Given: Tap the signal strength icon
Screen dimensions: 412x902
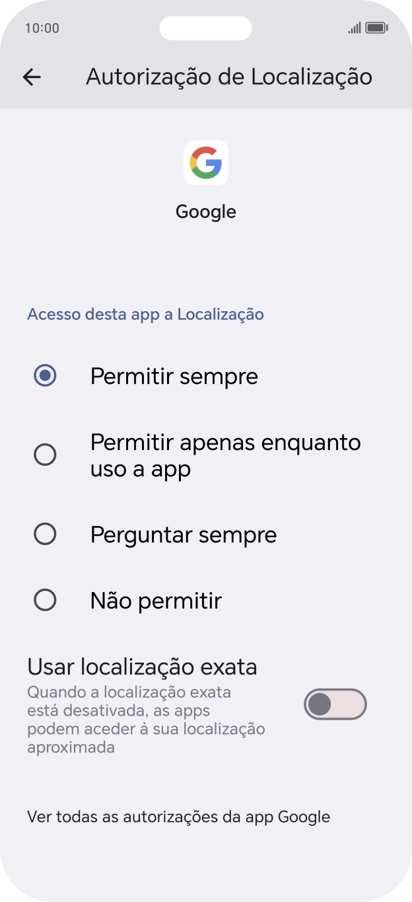Looking at the screenshot, I should coord(354,28).
